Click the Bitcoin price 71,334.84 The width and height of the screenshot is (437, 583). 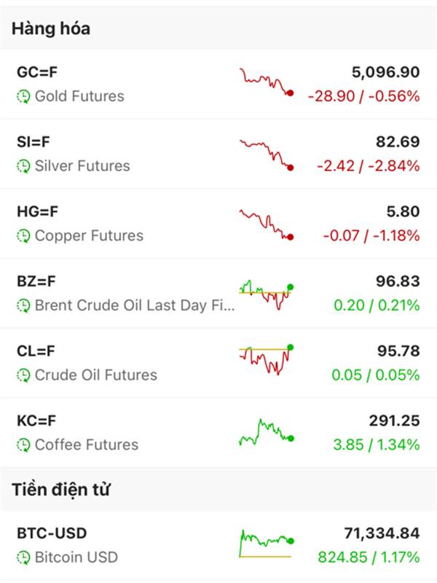point(382,533)
